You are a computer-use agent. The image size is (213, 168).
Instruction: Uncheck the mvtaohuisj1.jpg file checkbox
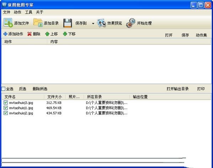coord(6,108)
